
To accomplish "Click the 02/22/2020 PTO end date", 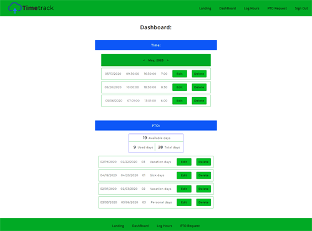I will click(129, 162).
